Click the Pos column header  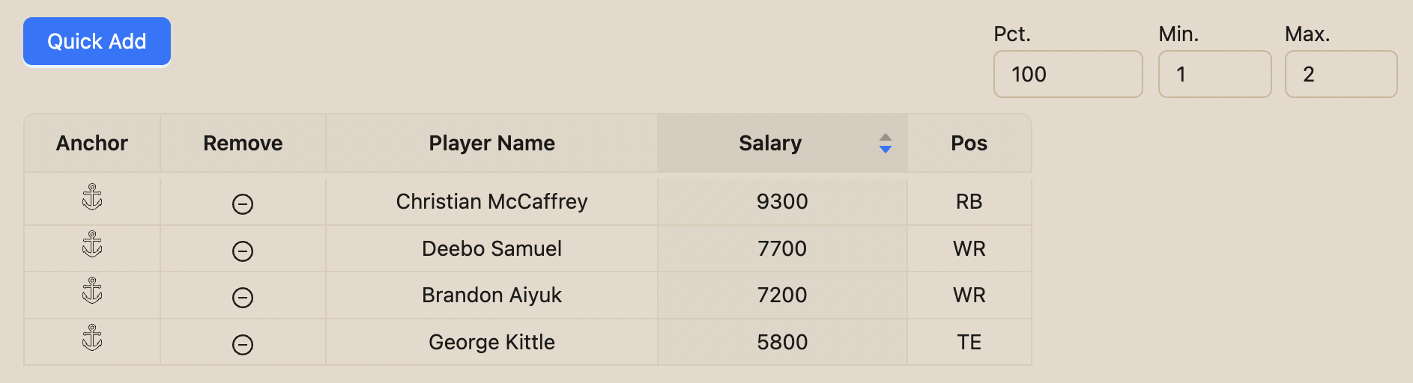[969, 143]
